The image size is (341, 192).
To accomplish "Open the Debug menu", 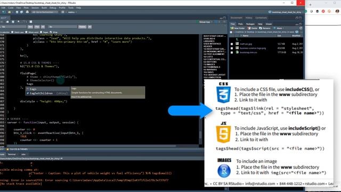I will (x=53, y=8).
